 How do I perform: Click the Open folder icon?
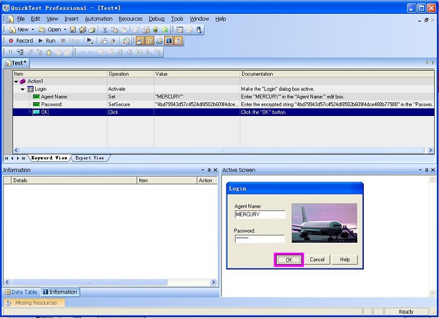click(x=42, y=29)
